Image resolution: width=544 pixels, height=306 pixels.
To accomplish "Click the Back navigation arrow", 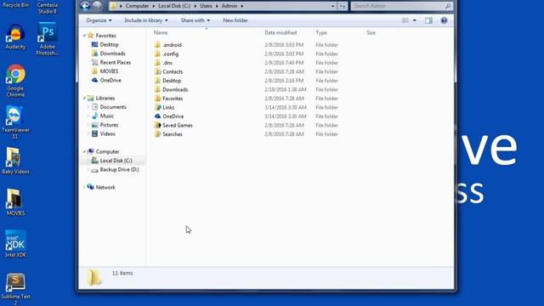I will coord(85,6).
